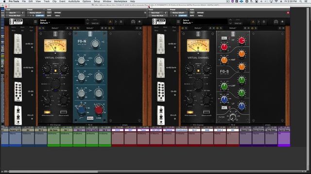Screen dimensions: 311x174
Task: Collapse module browser arrow in right rack
Action: (150, 76)
